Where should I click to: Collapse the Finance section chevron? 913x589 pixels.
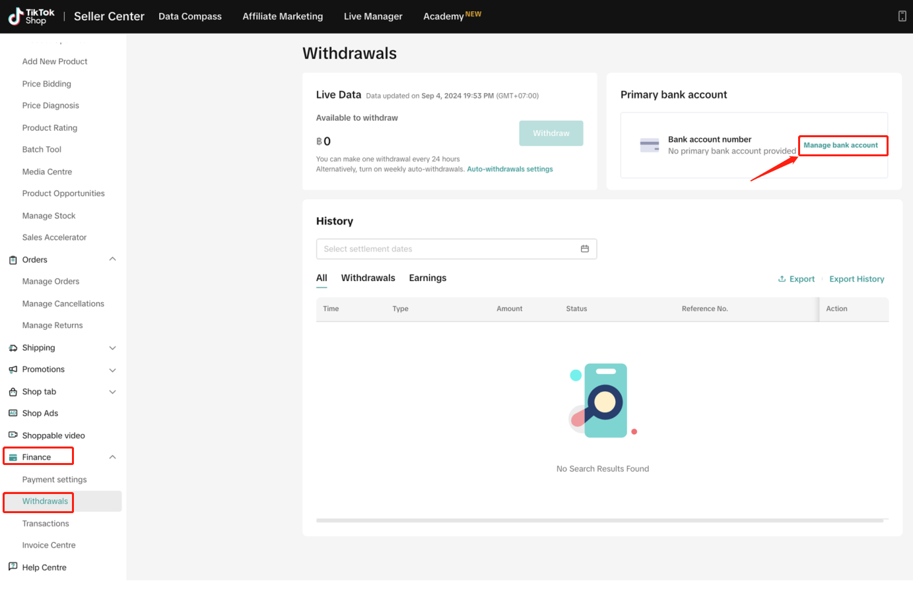coord(112,457)
